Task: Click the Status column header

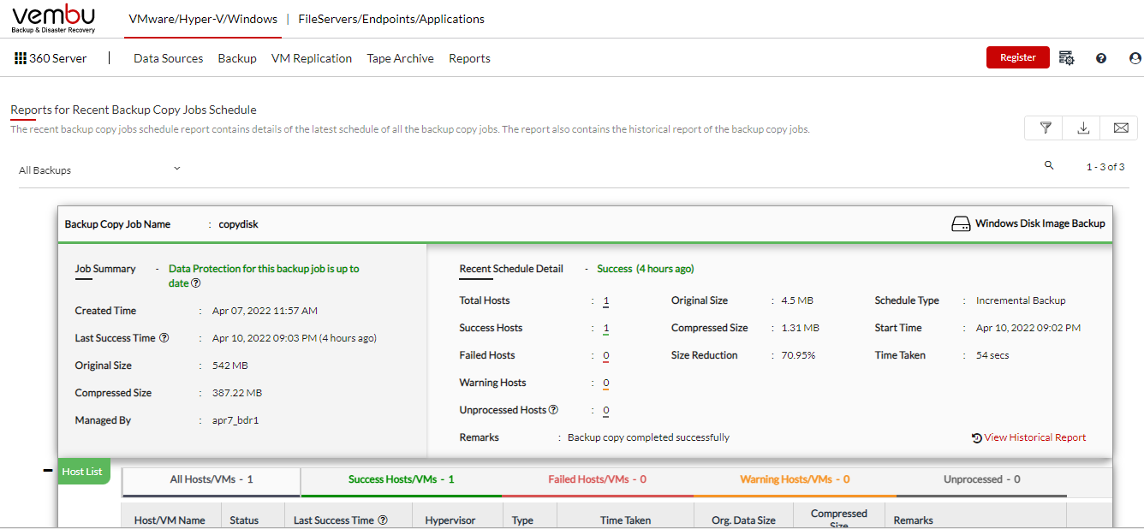Action: pos(244,520)
